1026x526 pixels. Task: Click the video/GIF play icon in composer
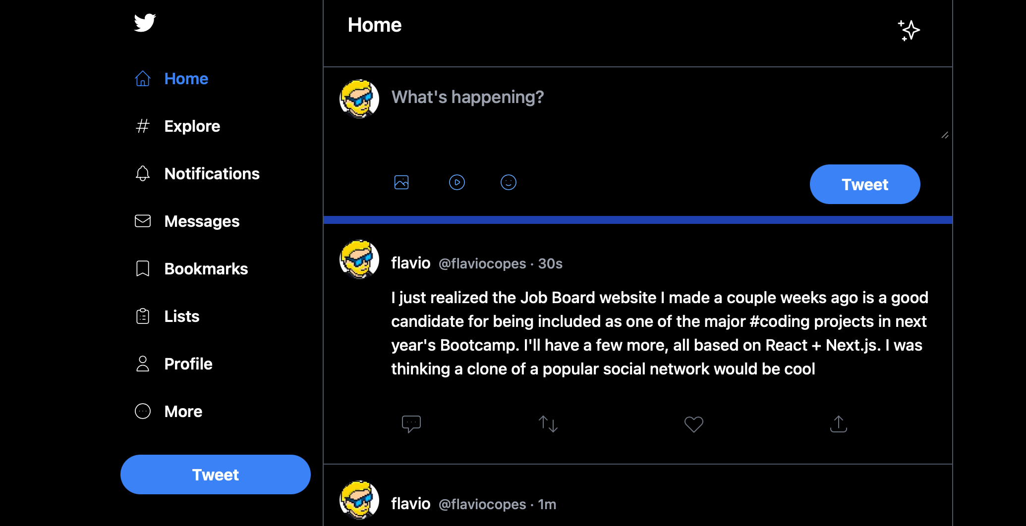pyautogui.click(x=456, y=182)
